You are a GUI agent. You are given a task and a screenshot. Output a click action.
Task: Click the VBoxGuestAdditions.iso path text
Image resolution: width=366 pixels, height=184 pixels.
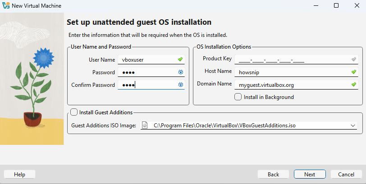224,126
